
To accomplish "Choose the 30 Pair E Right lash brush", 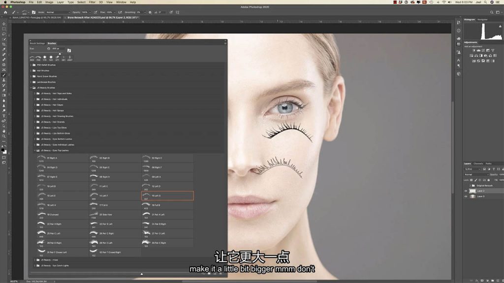I will [167, 243].
